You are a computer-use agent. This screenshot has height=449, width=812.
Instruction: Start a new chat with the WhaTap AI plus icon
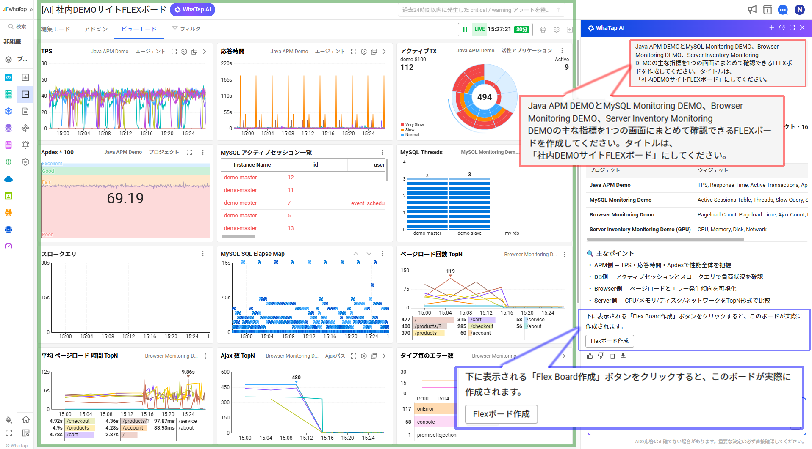pyautogui.click(x=772, y=27)
